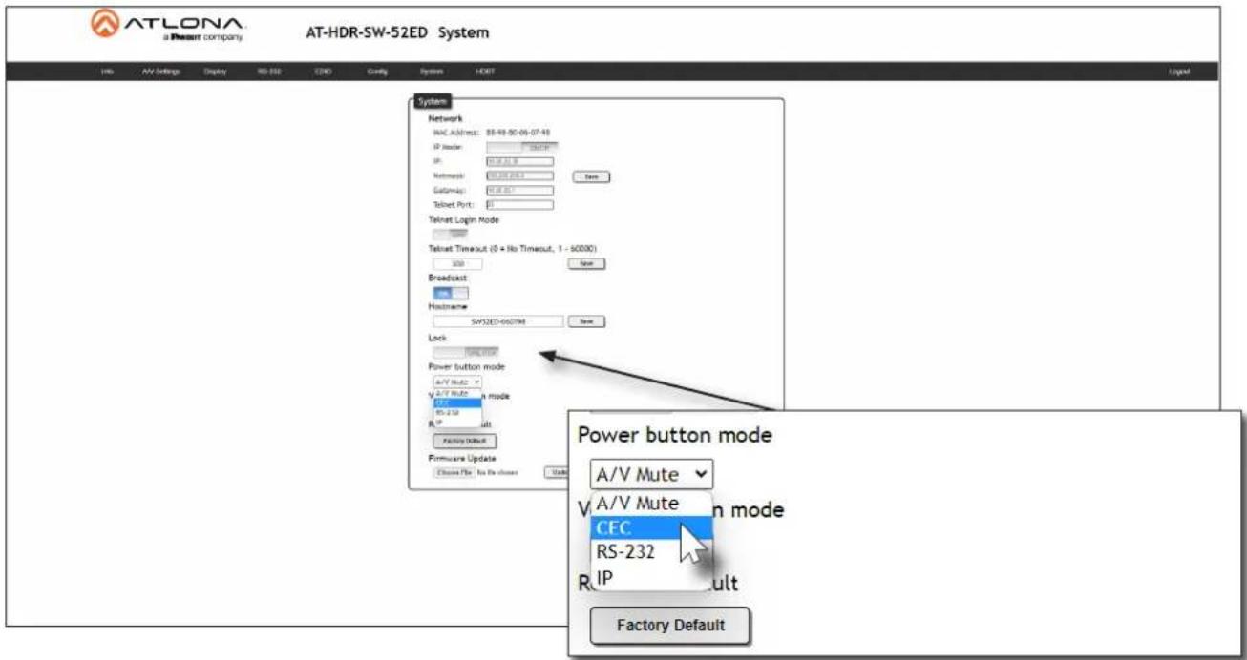Go to the Display page
This screenshot has width=1247, height=660.
pos(213,72)
